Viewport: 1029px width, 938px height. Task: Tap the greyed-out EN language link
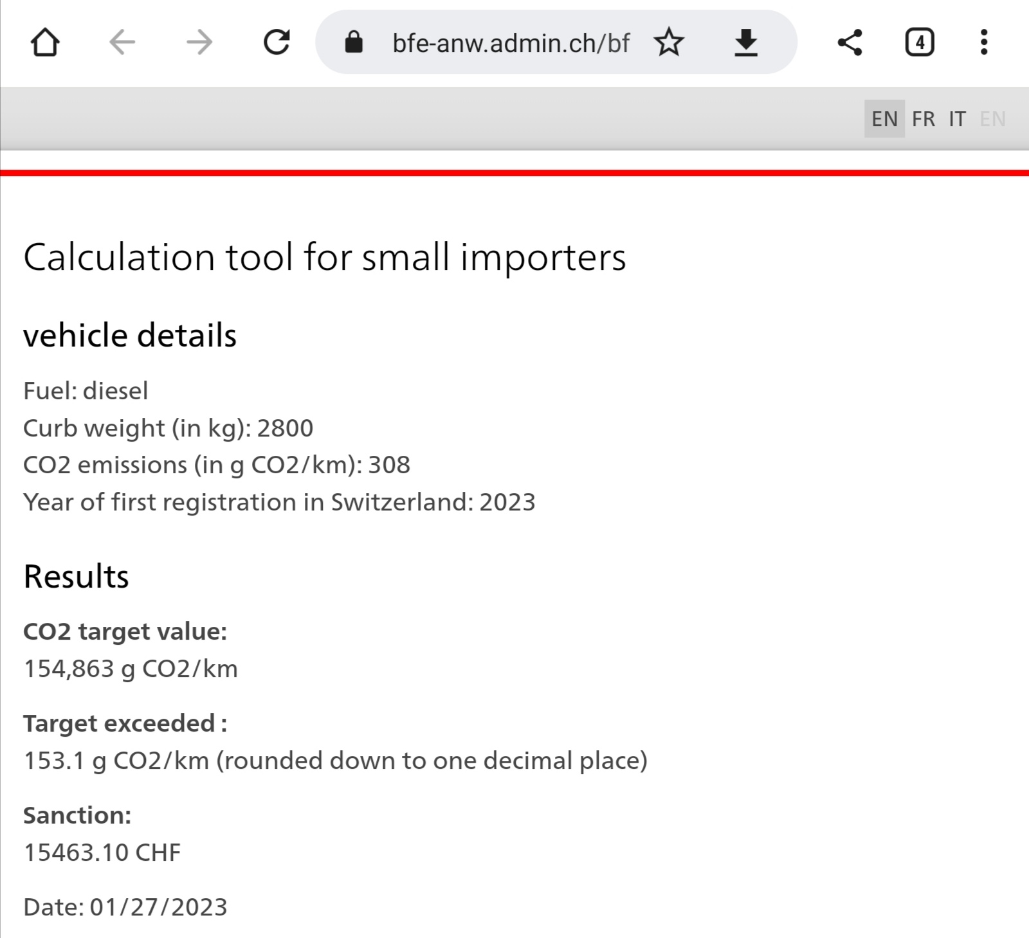tap(992, 119)
